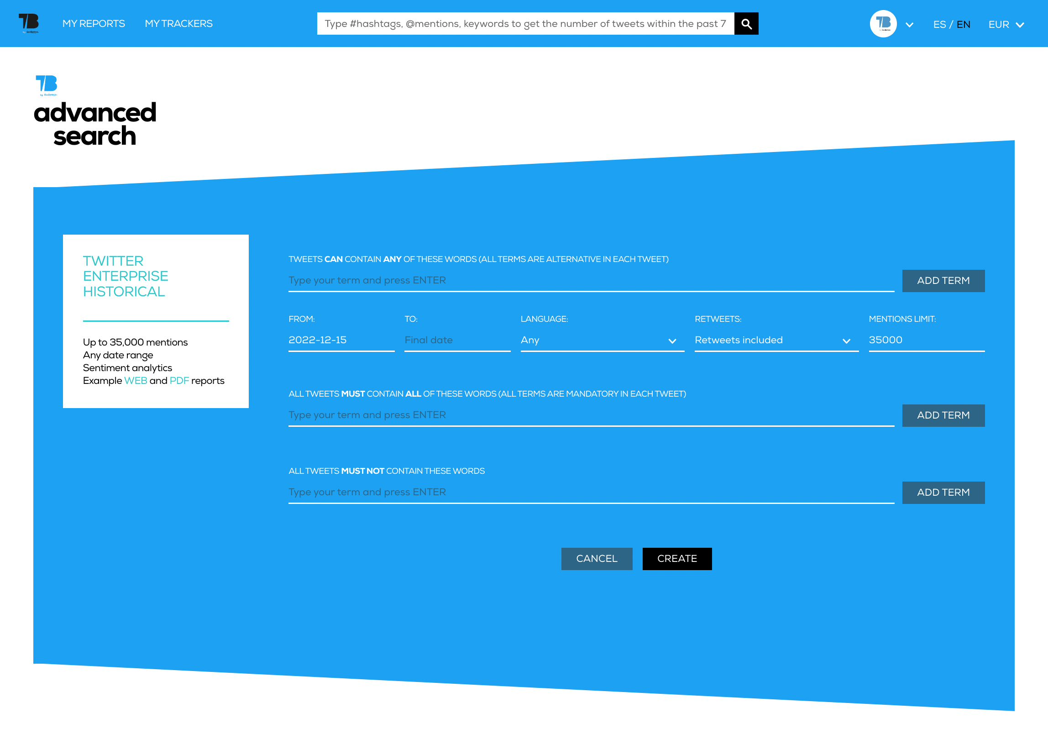Click the user account avatar icon
1048x734 pixels.
[883, 23]
